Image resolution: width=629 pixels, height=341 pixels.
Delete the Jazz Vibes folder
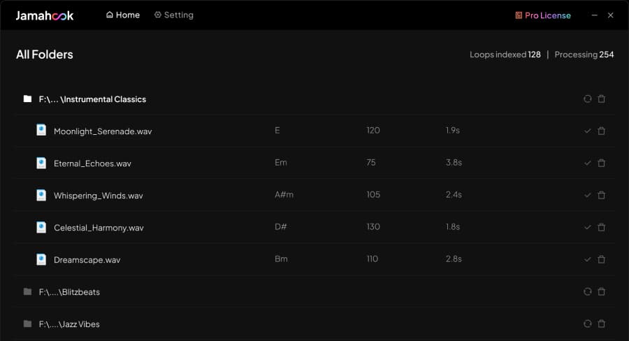tap(601, 324)
